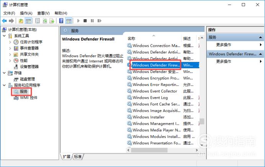Select Windows Connection Manager service row
This screenshot has height=167, width=265.
point(163,46)
